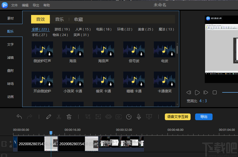
Task: Step to the next frame
Action: point(206,92)
